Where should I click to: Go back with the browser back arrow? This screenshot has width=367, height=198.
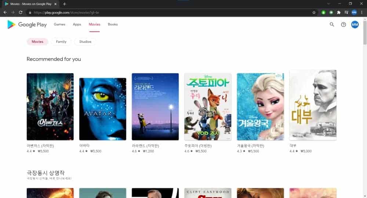(5, 12)
